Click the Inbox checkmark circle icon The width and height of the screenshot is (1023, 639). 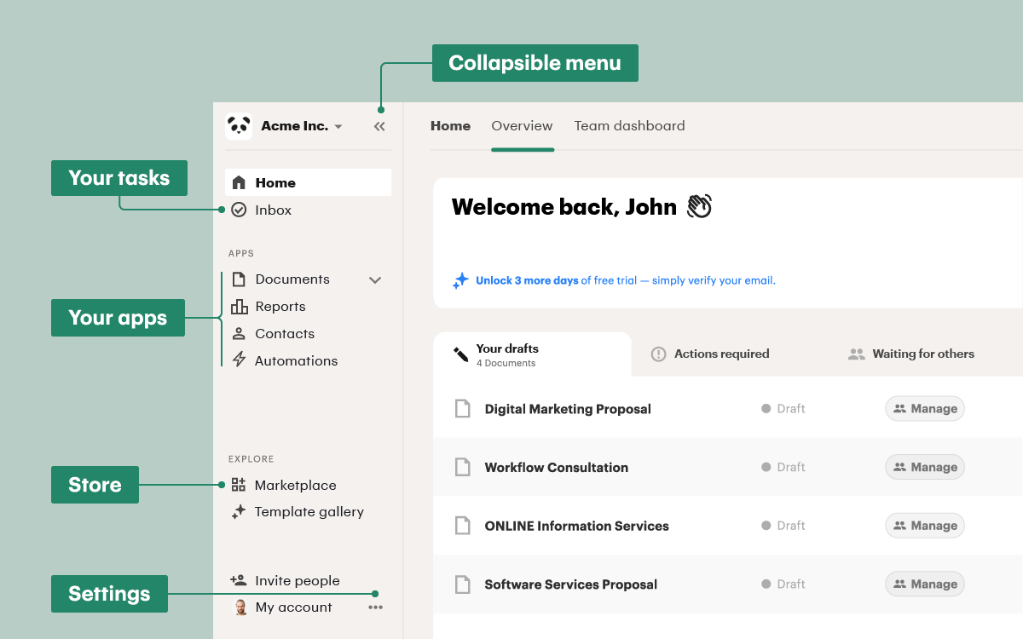(239, 210)
